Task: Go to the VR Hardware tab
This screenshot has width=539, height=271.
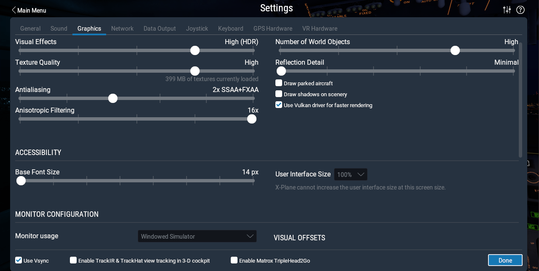Action: pos(320,29)
